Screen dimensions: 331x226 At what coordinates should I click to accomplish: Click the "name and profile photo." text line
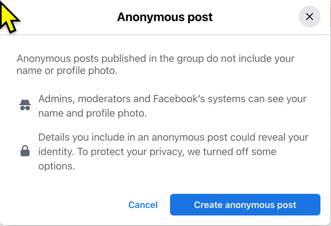pos(92,113)
